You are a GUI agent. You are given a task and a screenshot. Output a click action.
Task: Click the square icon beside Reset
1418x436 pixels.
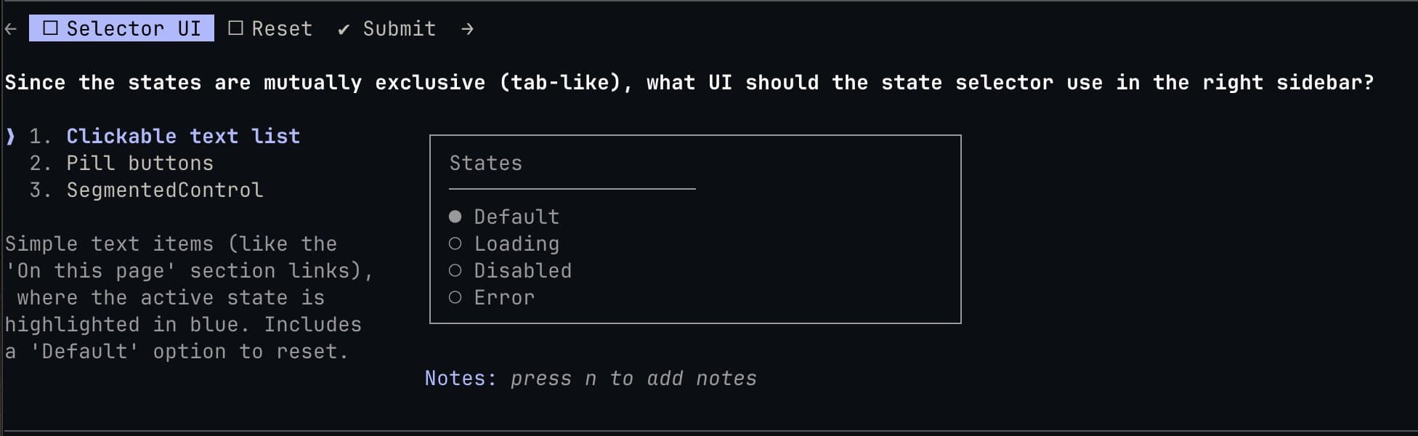tap(235, 28)
